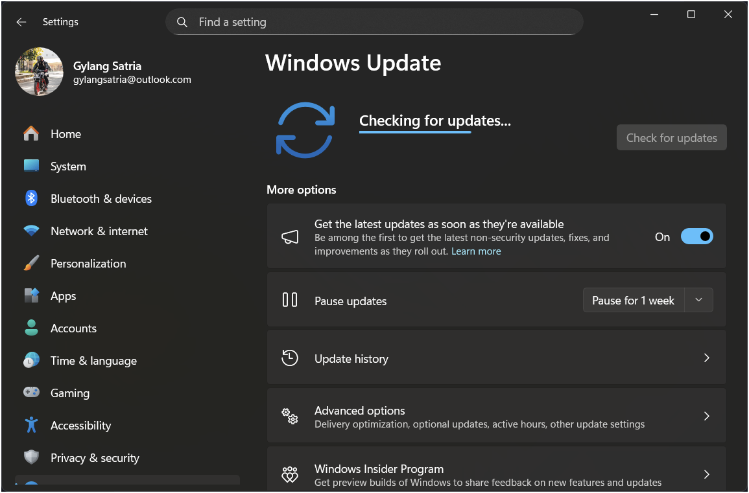Click the Network wifi icon
749x493 pixels.
pos(32,231)
